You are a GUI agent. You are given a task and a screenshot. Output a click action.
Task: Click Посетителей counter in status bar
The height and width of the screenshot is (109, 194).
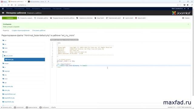18,107
